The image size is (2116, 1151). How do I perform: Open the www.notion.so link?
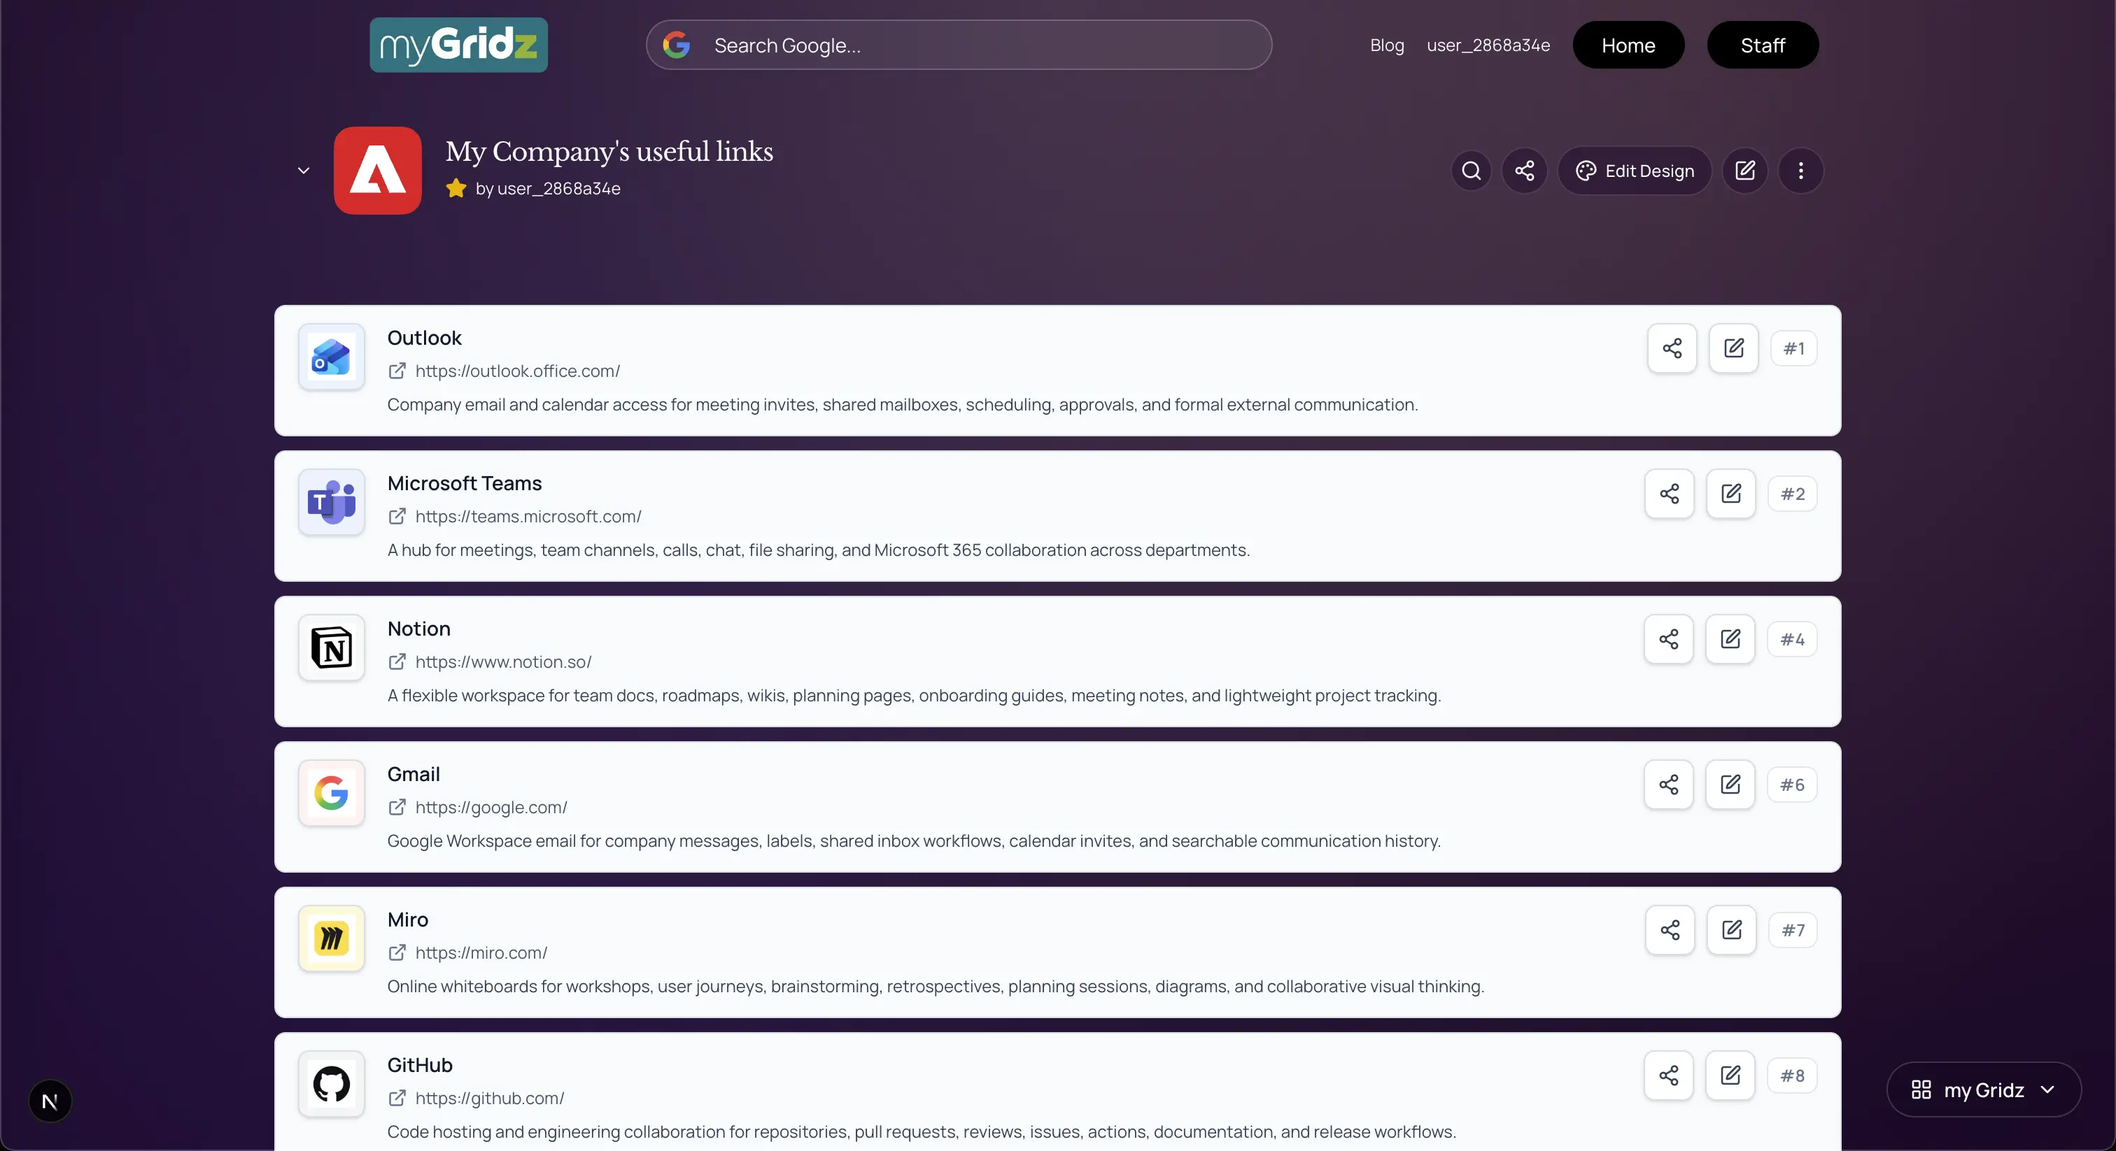pyautogui.click(x=502, y=662)
